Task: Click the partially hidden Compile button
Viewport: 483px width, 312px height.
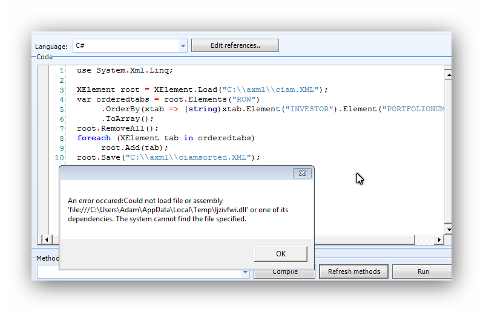Action: (x=284, y=273)
